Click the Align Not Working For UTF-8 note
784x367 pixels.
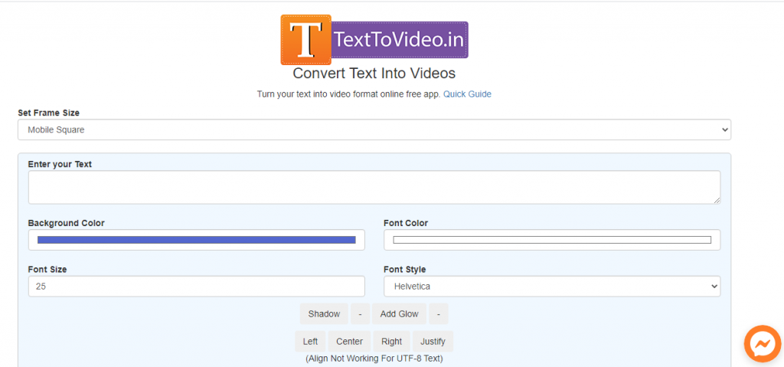(374, 359)
